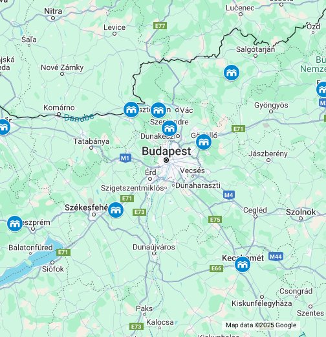Click the bridge marker on Szentendre

(x=169, y=128)
